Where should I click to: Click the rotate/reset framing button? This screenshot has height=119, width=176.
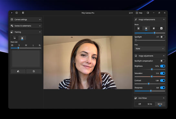(34, 71)
